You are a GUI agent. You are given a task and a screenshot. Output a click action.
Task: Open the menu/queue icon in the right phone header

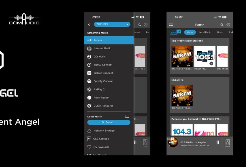tap(171, 25)
